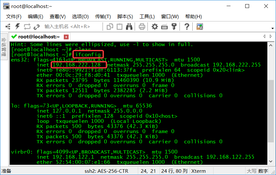
Task: Close the SecureCRT window
Action: click(x=266, y=6)
